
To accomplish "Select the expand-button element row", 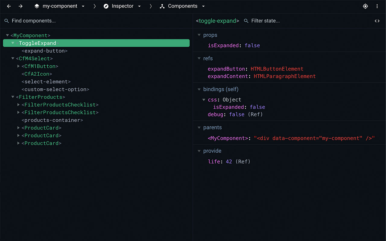I will tap(96, 51).
